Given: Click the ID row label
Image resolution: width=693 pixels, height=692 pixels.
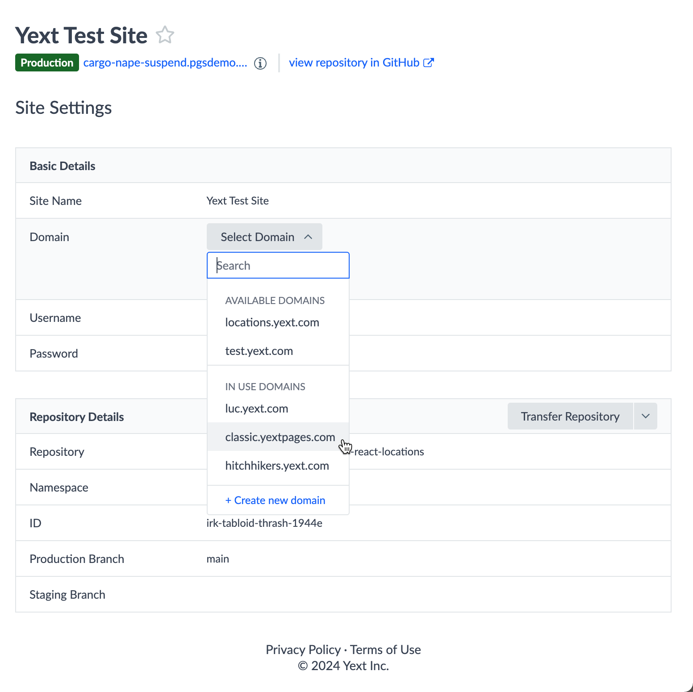Looking at the screenshot, I should tap(35, 523).
